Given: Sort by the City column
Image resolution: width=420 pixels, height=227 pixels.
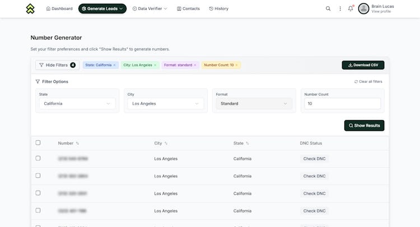Looking at the screenshot, I should pyautogui.click(x=166, y=143).
